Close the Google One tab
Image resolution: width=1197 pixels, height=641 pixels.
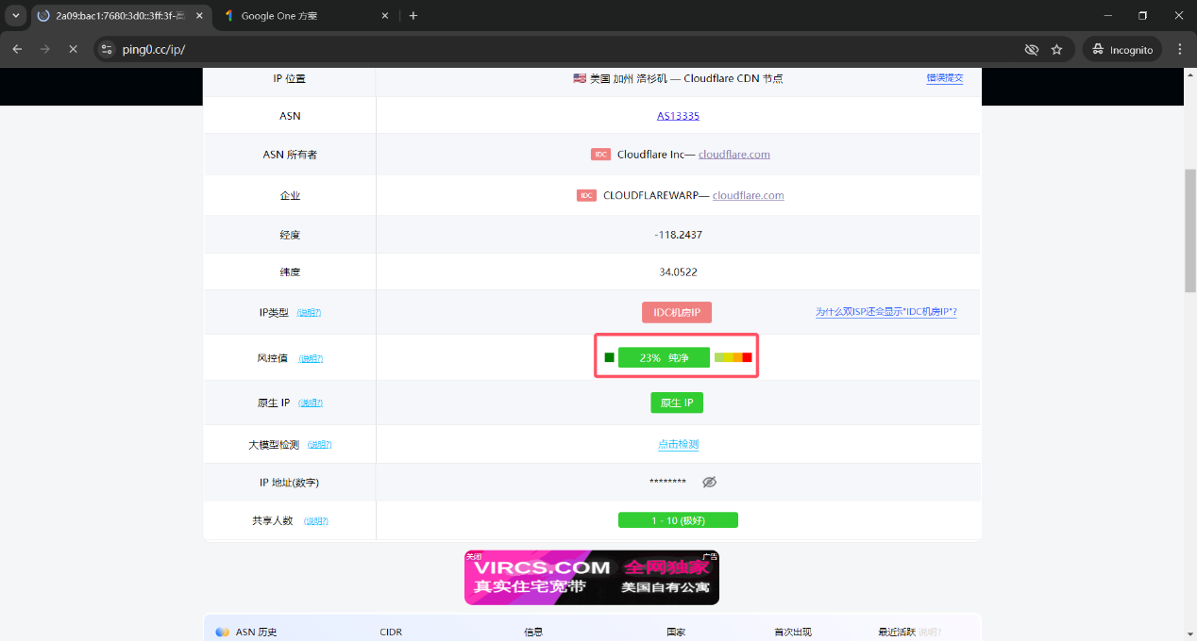click(x=384, y=15)
